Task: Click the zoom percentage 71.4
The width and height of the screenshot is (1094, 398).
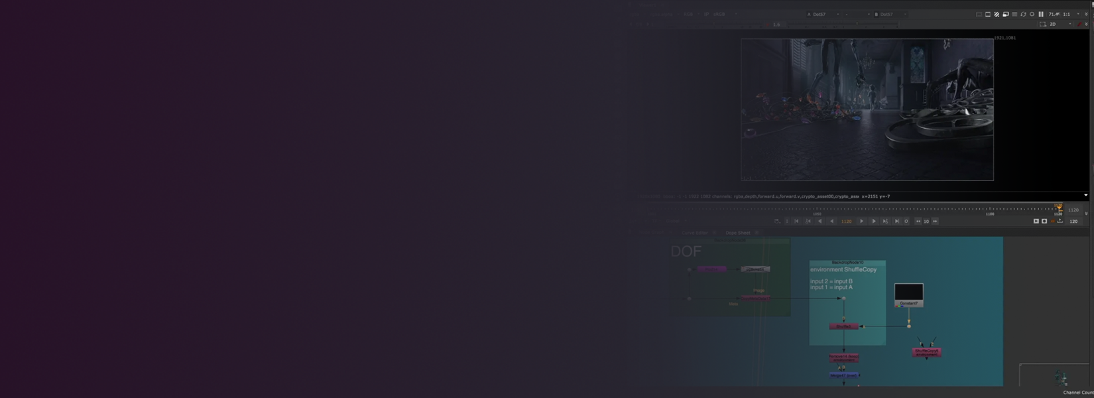Action: click(x=1054, y=14)
